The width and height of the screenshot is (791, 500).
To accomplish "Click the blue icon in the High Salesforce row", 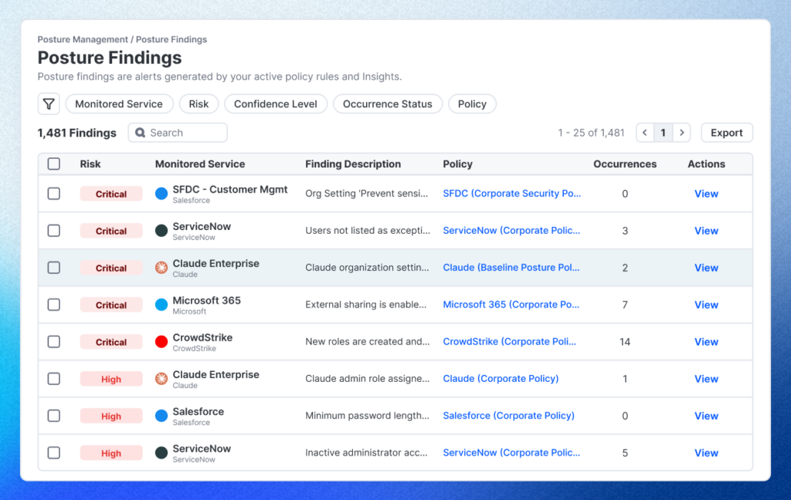I will coord(161,416).
